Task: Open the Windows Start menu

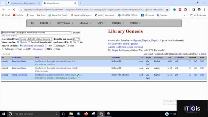Action: (x=4, y=114)
